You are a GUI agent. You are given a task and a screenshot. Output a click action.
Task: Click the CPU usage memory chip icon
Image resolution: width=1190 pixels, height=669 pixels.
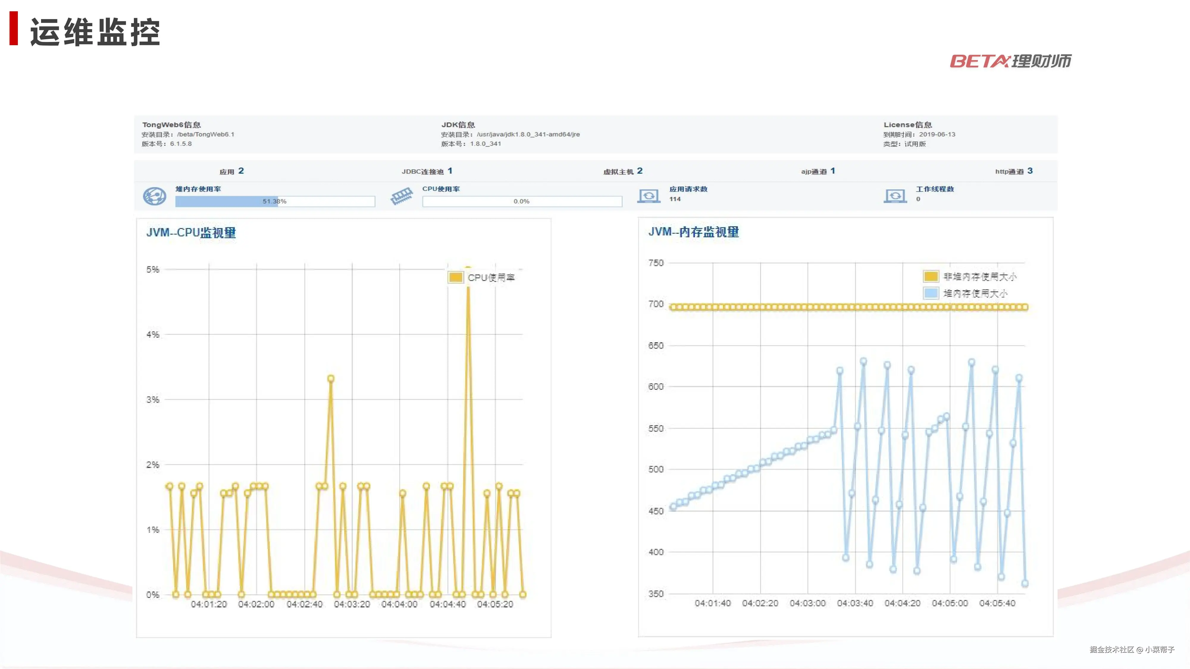point(401,196)
